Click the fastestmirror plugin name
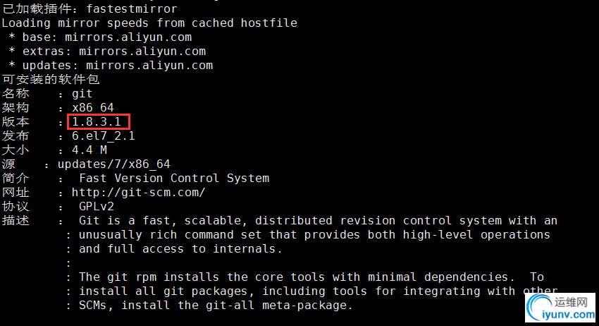This screenshot has width=599, height=326. point(132,8)
